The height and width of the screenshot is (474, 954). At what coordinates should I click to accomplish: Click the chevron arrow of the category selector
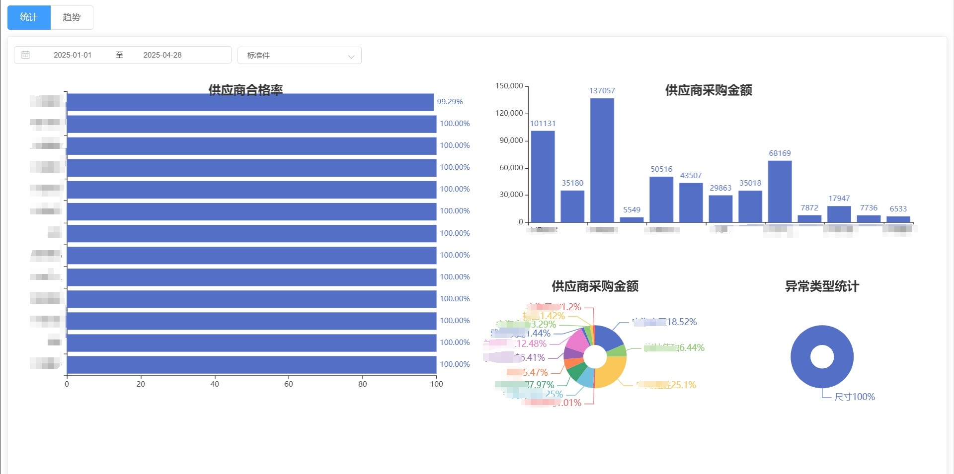[351, 56]
